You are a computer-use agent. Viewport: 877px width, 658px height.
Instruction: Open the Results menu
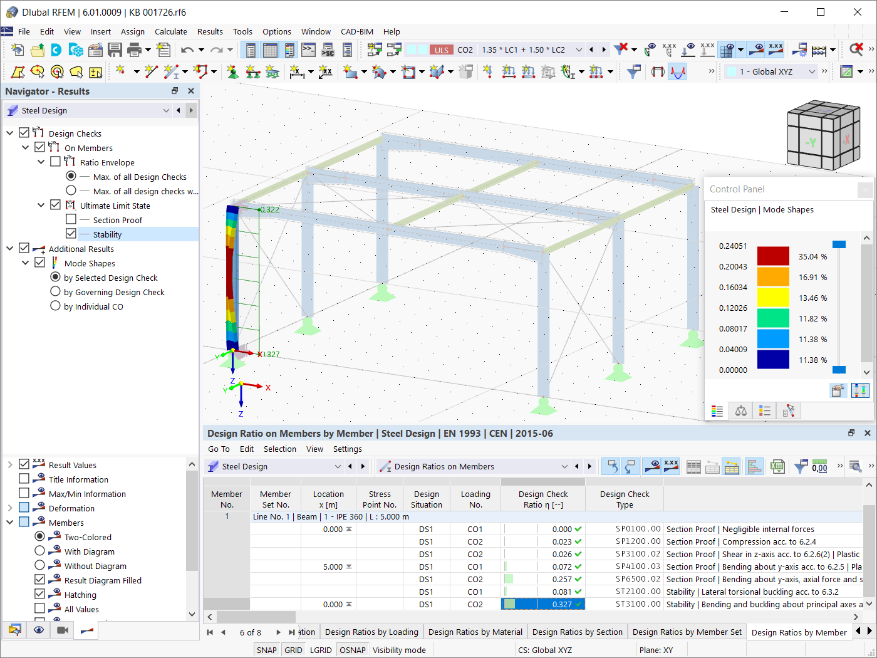tap(210, 31)
